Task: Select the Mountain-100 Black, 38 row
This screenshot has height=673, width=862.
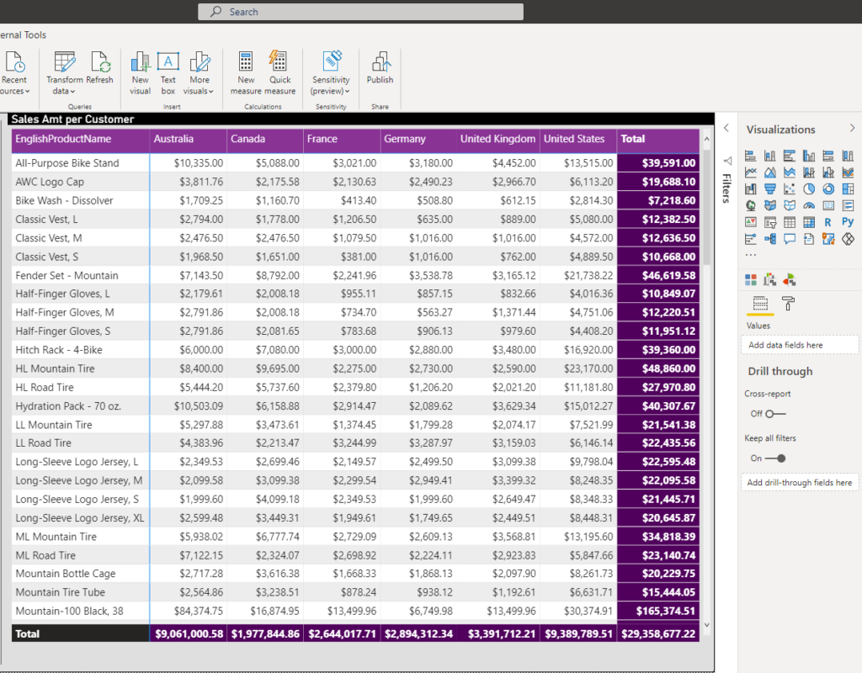Action: tap(355, 611)
